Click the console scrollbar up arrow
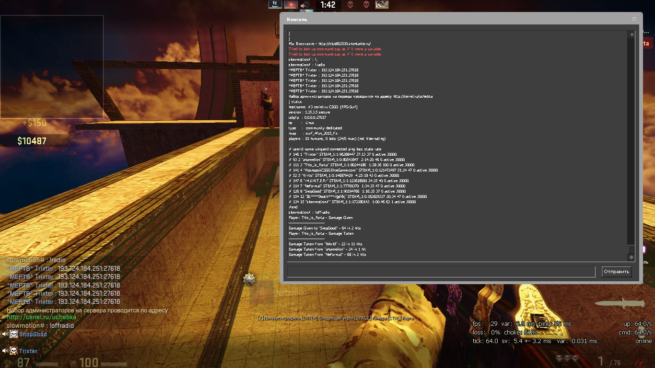The image size is (655, 368). (x=632, y=34)
